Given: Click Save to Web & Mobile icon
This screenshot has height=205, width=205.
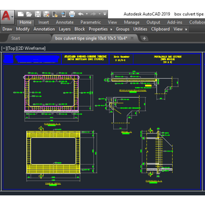Looking at the screenshot, I should point(63,14).
